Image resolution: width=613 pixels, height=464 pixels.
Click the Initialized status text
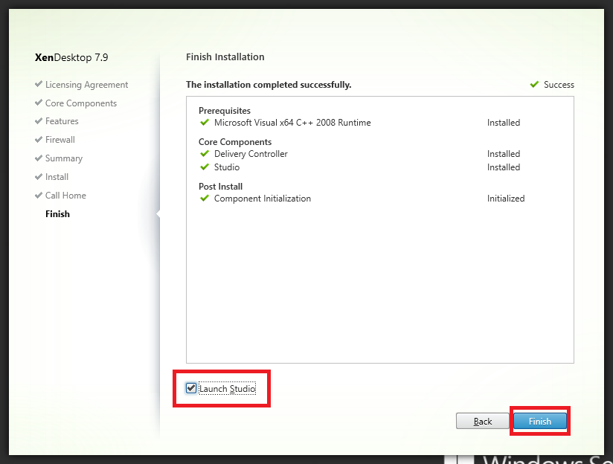point(506,199)
